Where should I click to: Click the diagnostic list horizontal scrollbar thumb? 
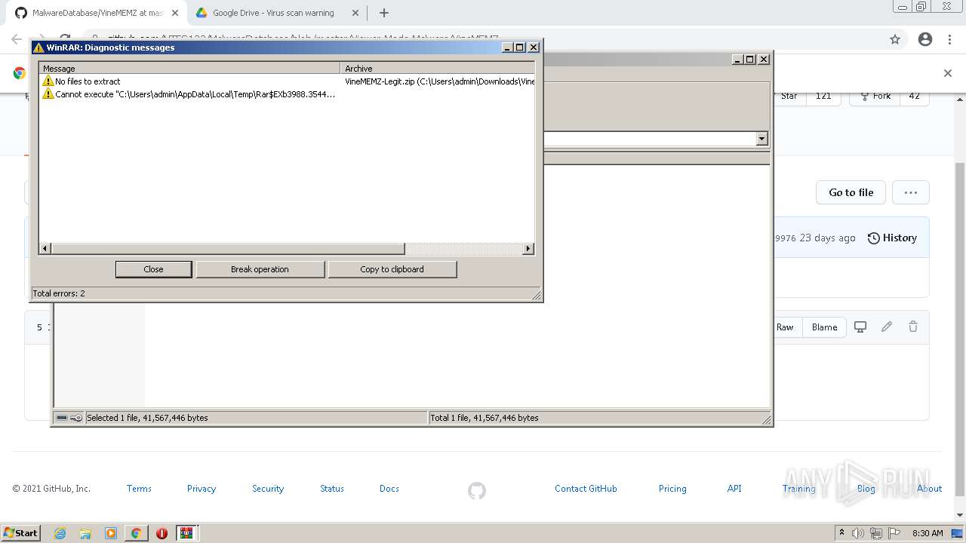click(x=228, y=249)
